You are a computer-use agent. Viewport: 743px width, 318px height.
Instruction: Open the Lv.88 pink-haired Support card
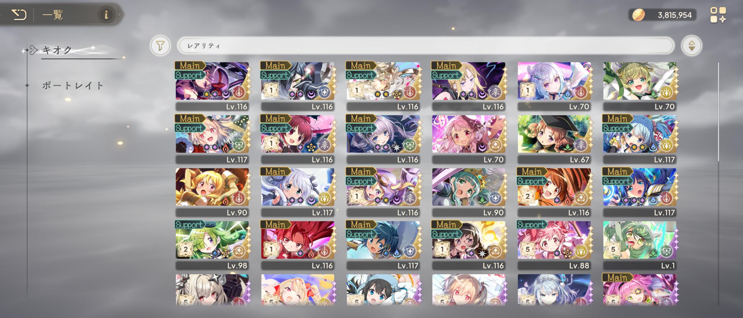tap(554, 245)
